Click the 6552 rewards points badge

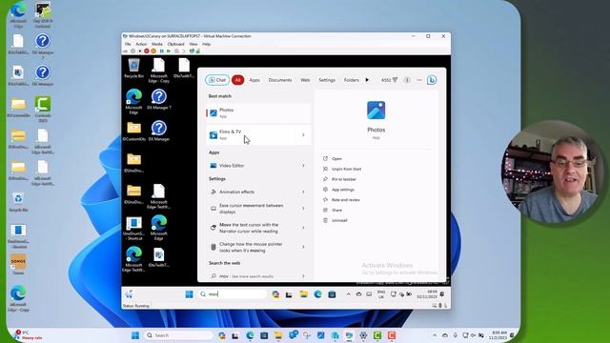[389, 80]
